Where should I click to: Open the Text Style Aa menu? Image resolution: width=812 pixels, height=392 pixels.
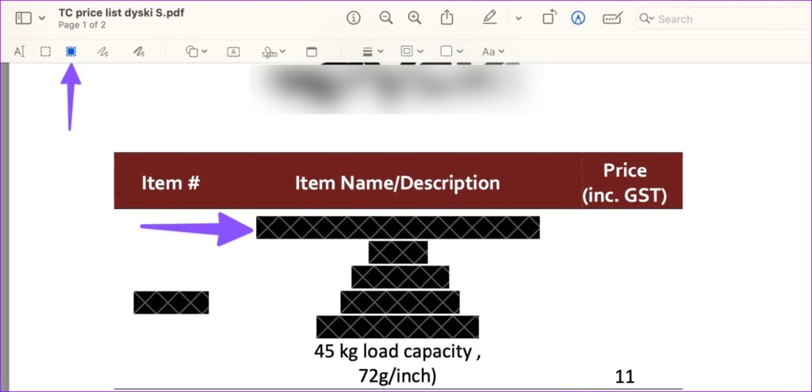tap(492, 51)
